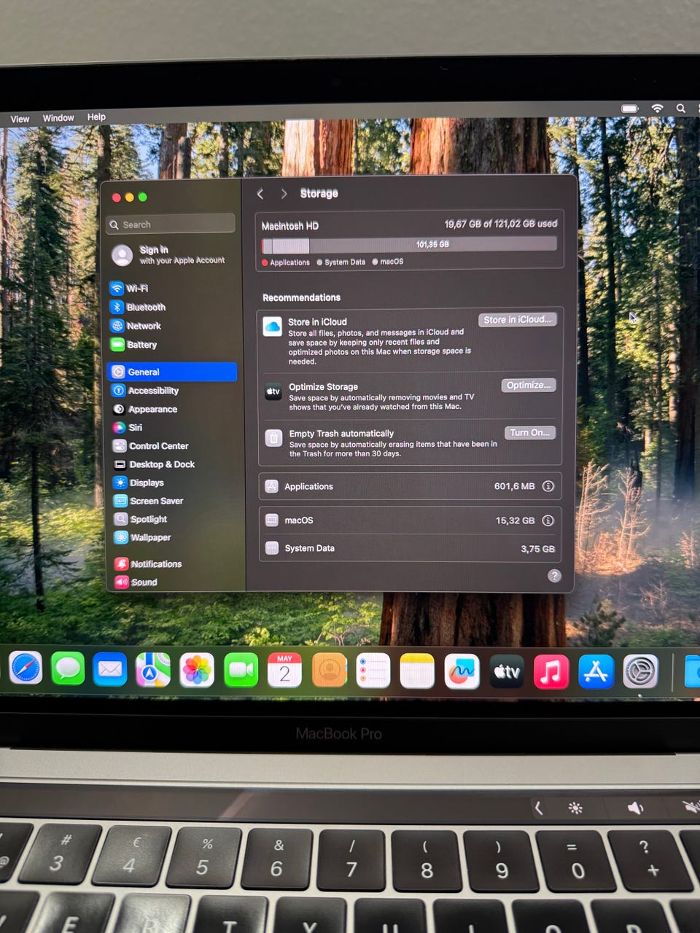700x933 pixels.
Task: Open the View menu
Action: [x=20, y=119]
